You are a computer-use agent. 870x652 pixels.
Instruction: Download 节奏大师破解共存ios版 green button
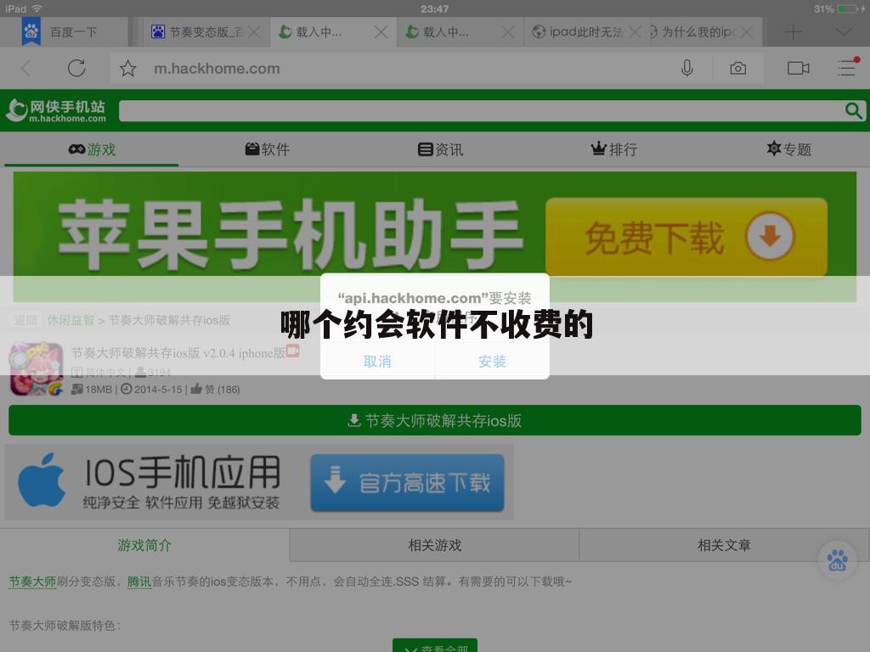435,420
